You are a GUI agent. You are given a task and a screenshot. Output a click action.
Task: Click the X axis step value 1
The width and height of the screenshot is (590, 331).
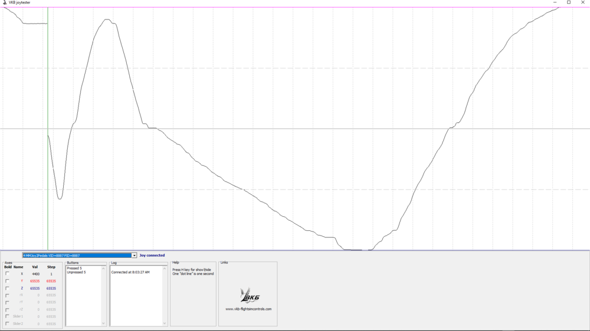click(51, 274)
